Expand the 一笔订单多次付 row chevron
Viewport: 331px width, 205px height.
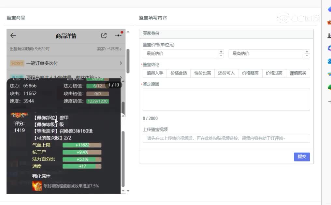121,63
